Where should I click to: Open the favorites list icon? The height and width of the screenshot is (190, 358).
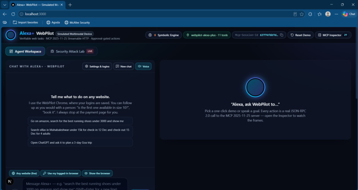click(319, 14)
